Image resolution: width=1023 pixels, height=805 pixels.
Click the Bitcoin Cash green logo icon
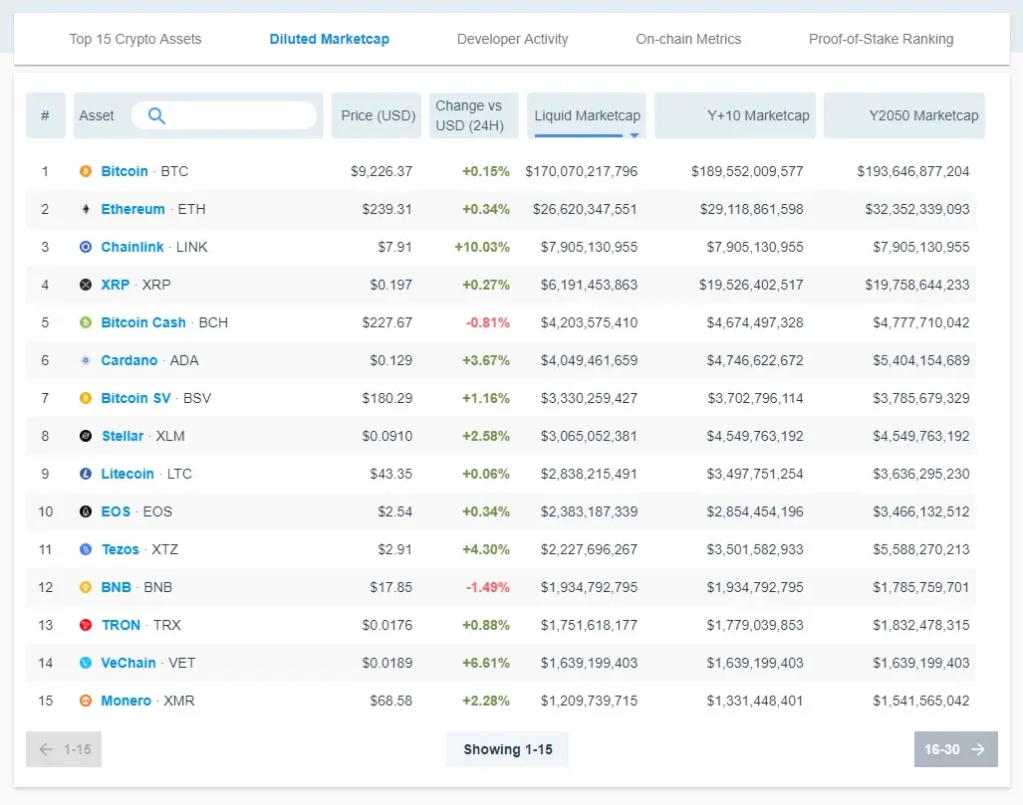86,322
